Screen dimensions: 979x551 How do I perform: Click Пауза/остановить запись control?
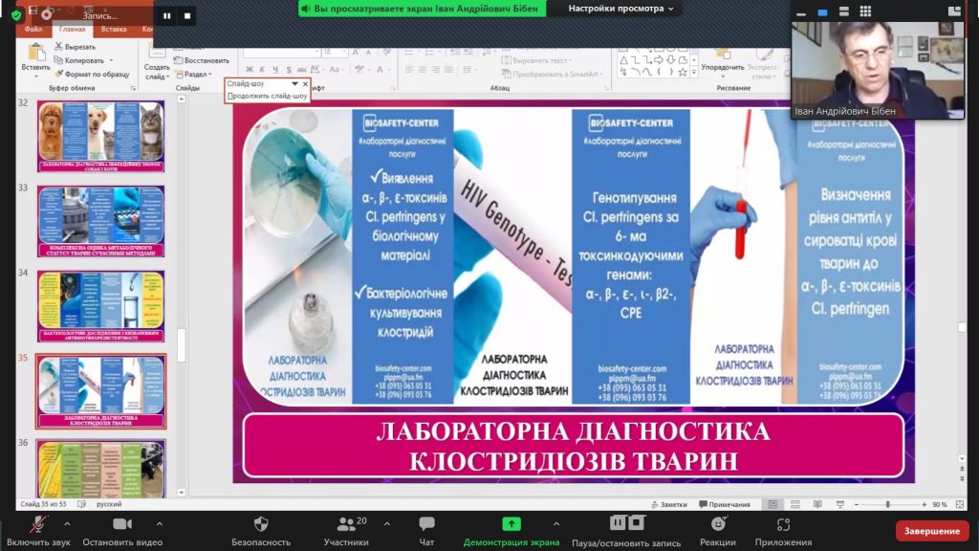(x=626, y=531)
